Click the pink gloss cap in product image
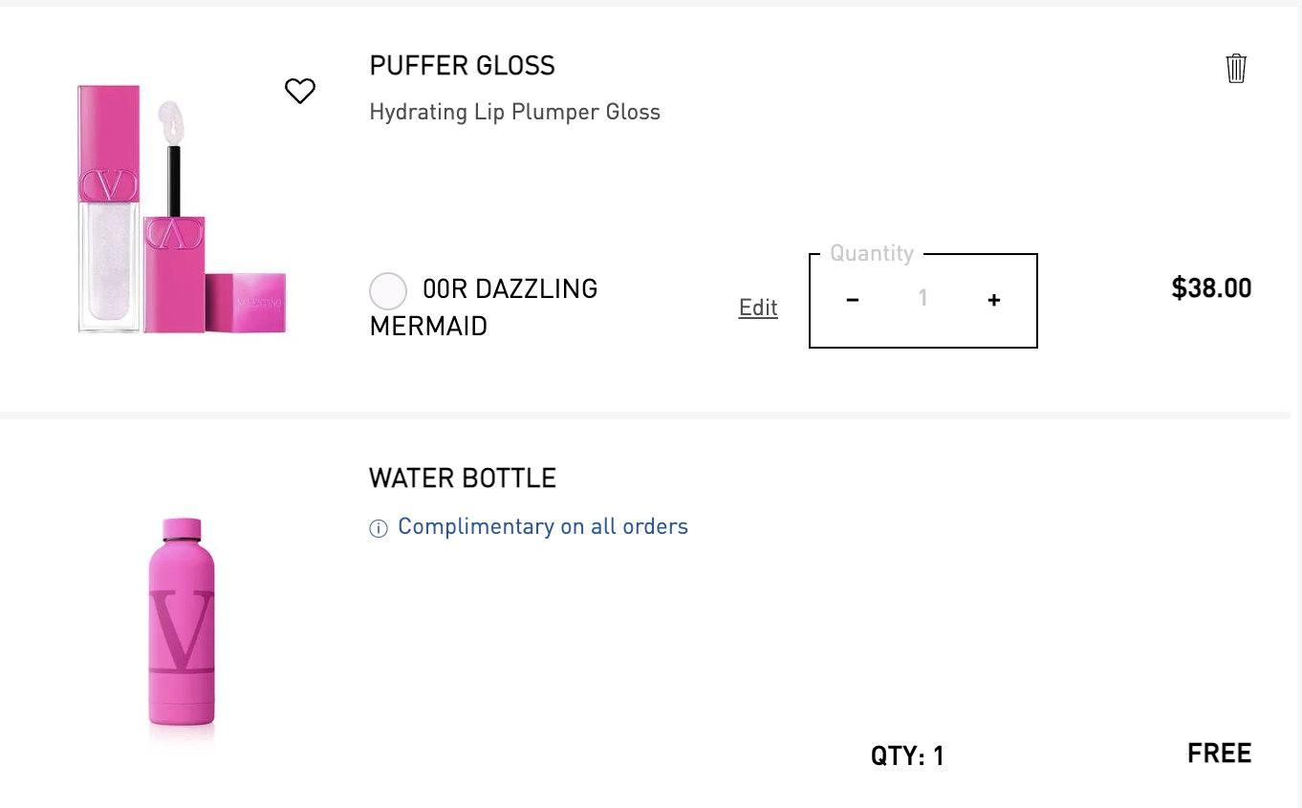Image resolution: width=1302 pixels, height=808 pixels. [x=246, y=303]
